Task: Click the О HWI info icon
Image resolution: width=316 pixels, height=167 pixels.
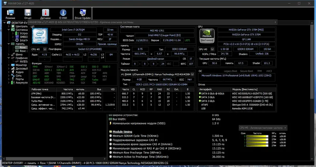Action: coord(63,14)
